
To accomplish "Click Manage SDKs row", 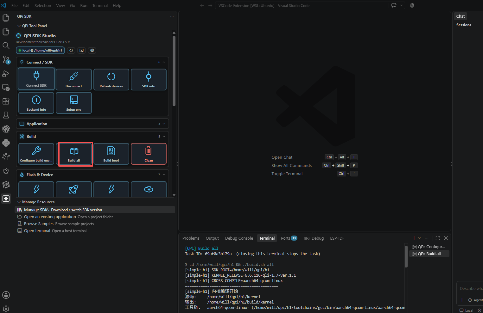I will 95,210.
